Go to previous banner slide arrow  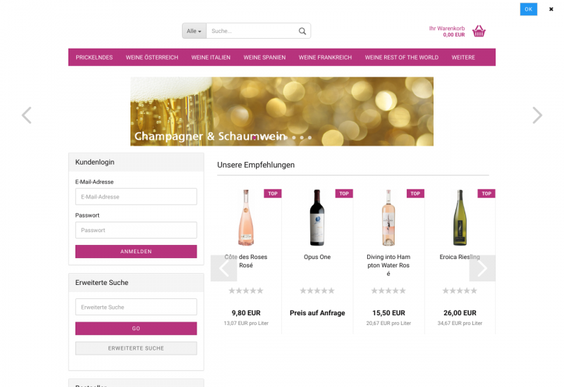click(27, 115)
